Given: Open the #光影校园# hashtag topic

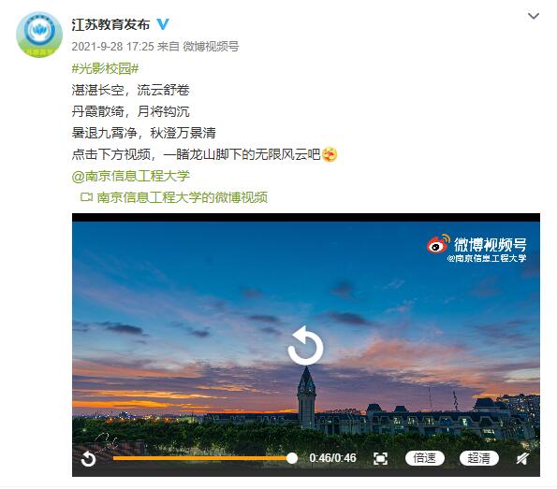Looking at the screenshot, I should [x=105, y=68].
